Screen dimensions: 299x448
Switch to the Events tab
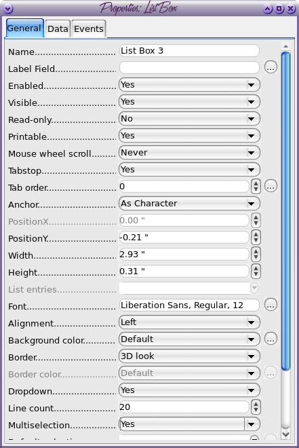[89, 29]
